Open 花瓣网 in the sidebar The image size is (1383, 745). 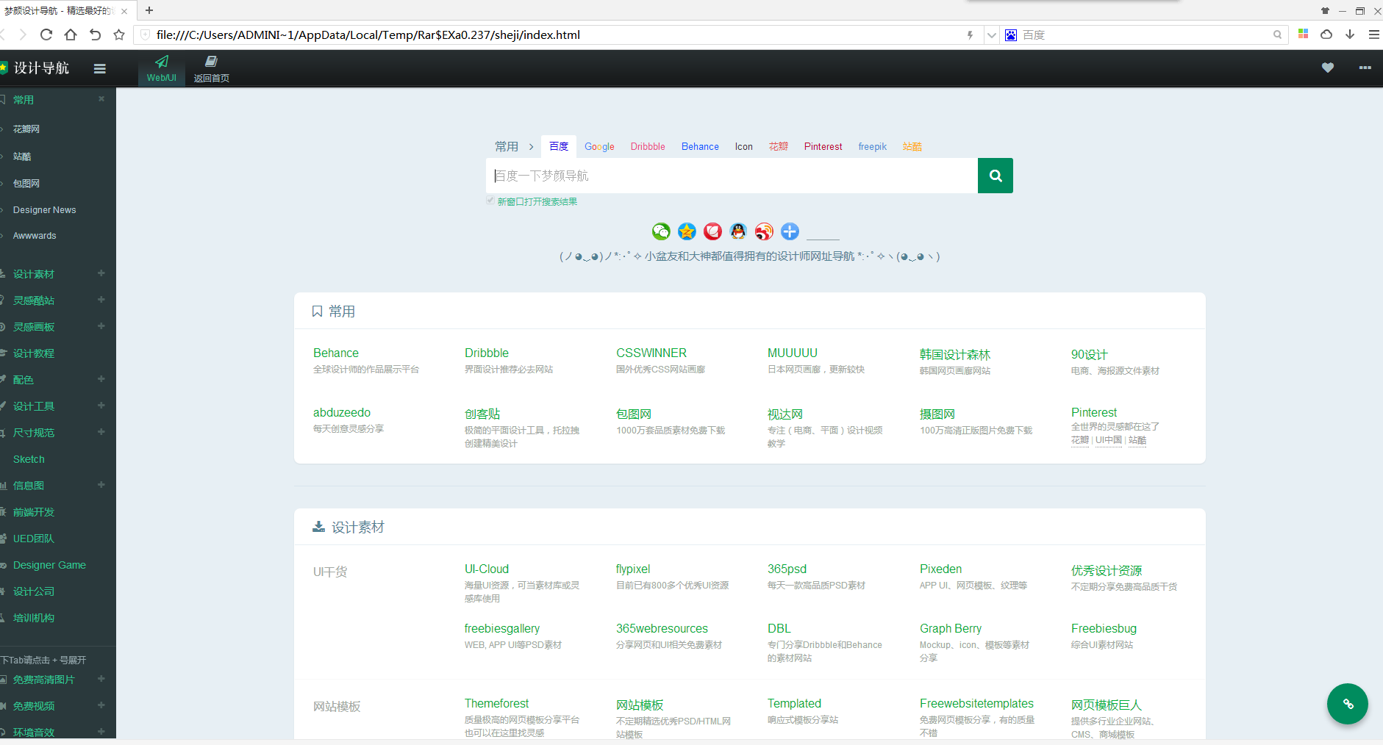click(26, 129)
